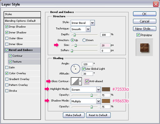Enable the Outer Glow checkbox
Viewport: 160px width, 124px height.
pyautogui.click(x=7, y=38)
